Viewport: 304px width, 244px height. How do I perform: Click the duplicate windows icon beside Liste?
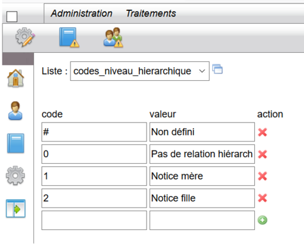pyautogui.click(x=217, y=69)
